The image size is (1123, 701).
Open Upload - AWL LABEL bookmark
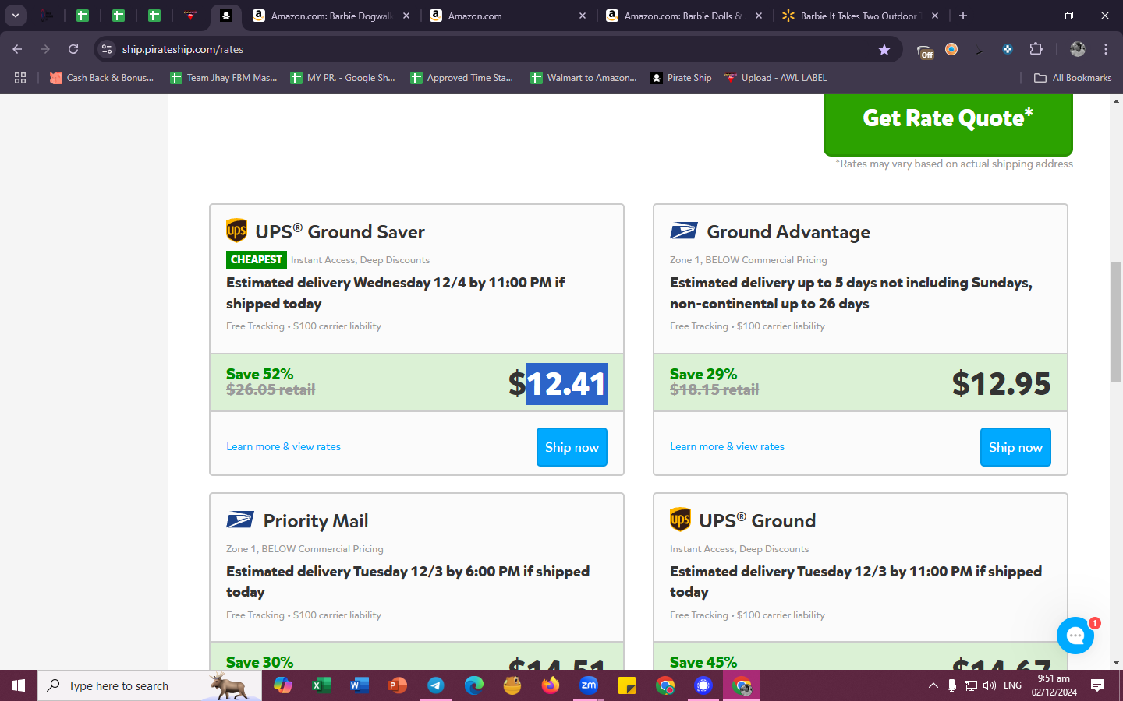tap(776, 78)
